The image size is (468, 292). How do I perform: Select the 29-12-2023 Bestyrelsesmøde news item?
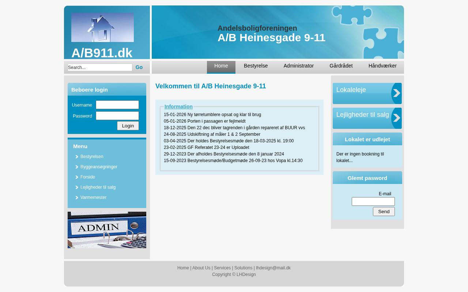[224, 154]
